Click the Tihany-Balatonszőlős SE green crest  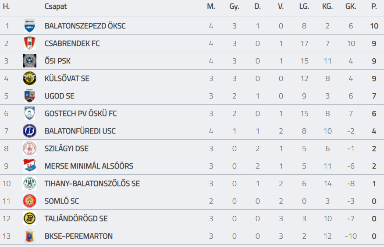point(29,183)
